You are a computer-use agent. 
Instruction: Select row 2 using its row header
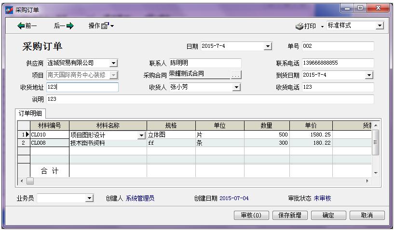coord(23,143)
